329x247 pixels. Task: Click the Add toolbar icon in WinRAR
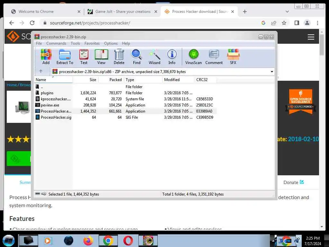[x=46, y=57]
